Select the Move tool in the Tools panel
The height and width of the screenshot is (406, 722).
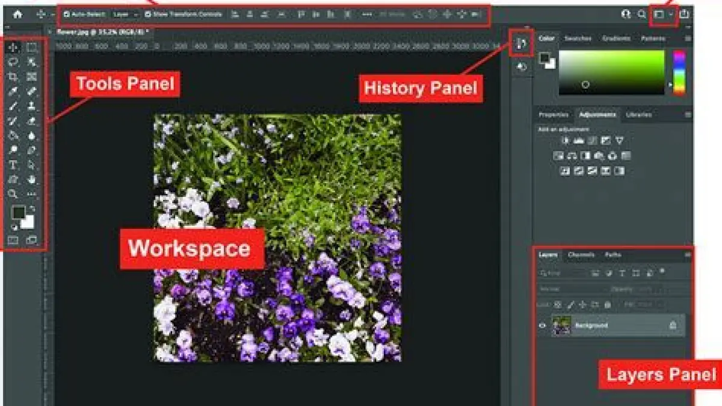(x=13, y=48)
